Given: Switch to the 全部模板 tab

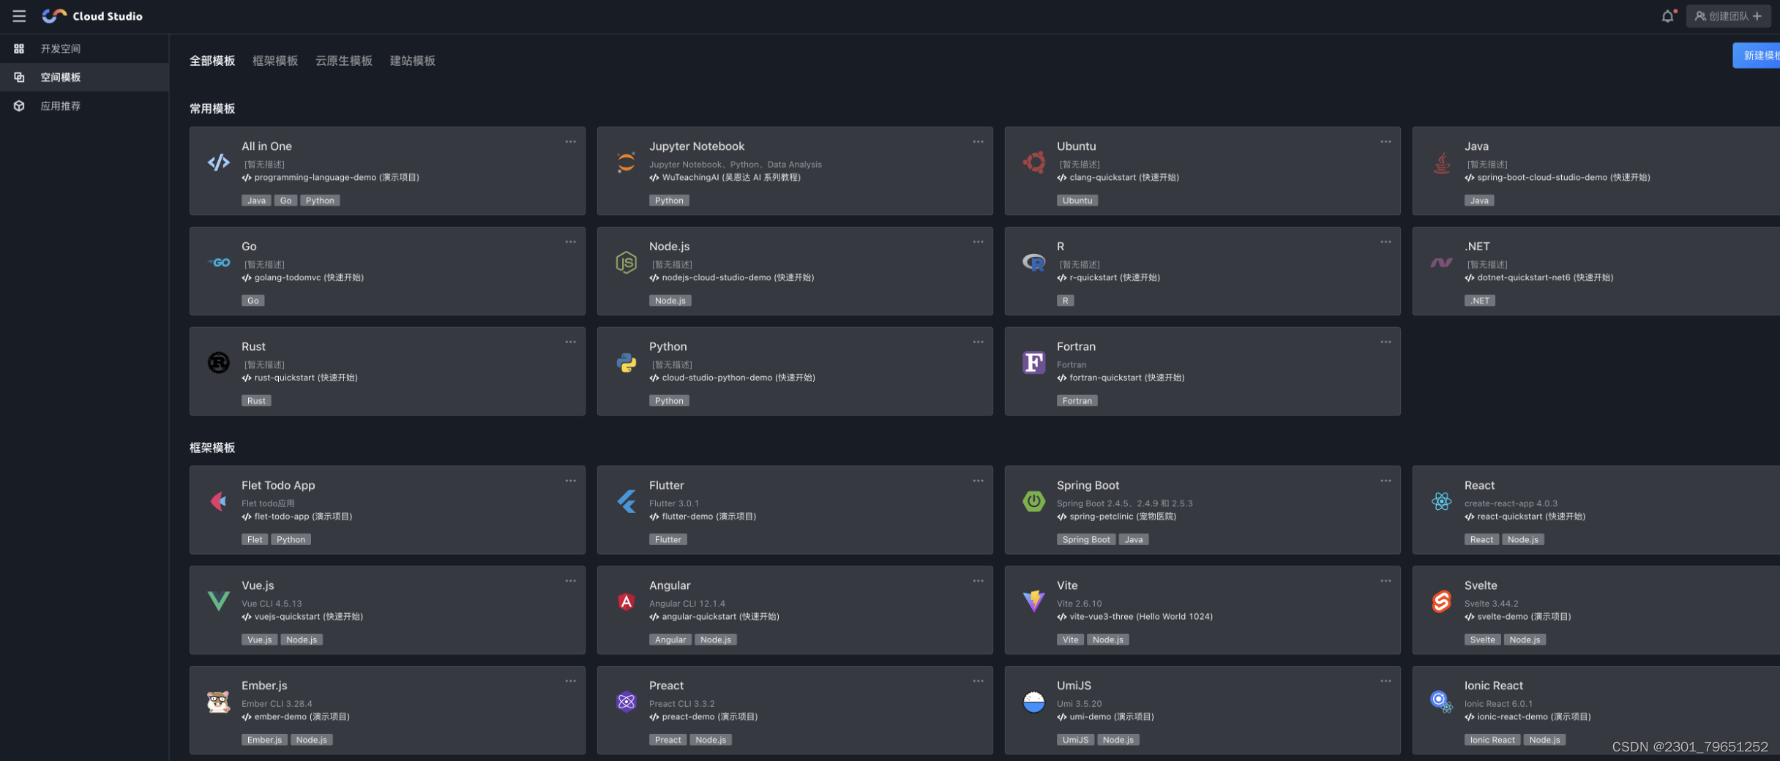Looking at the screenshot, I should [212, 61].
